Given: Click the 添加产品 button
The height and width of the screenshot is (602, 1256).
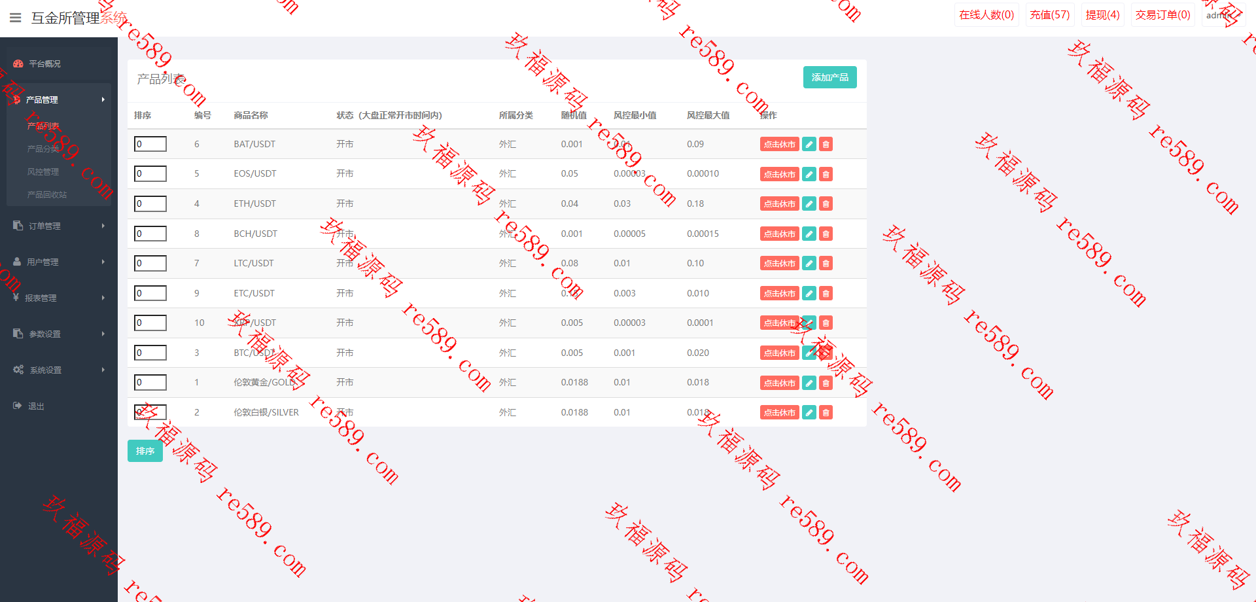Looking at the screenshot, I should (829, 77).
